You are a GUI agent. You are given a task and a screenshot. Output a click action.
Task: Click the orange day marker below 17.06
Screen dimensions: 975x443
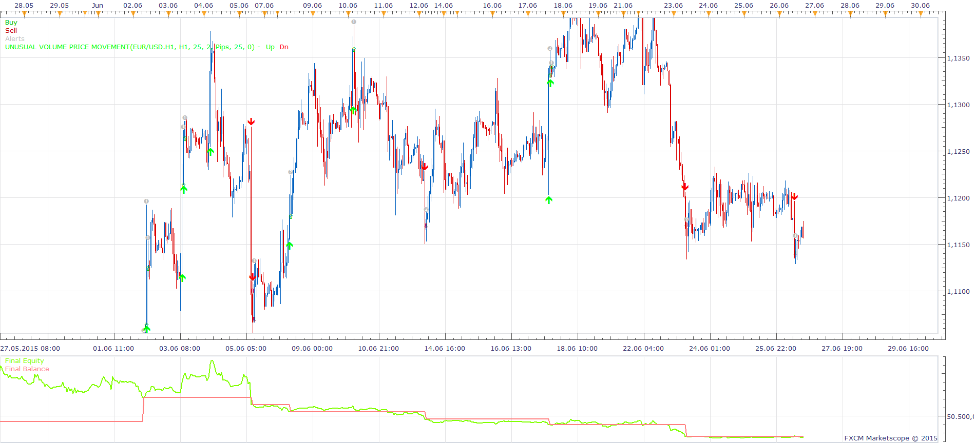point(528,14)
